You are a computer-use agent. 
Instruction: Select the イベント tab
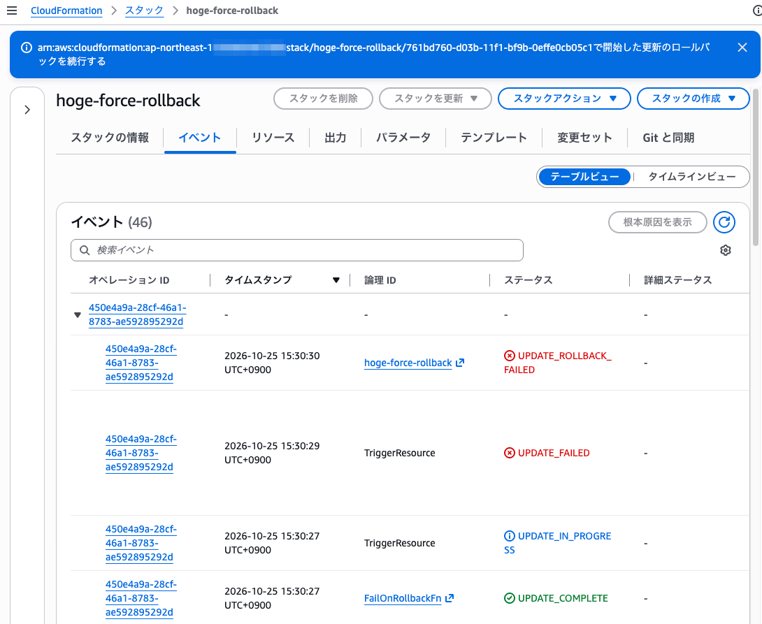click(x=200, y=138)
